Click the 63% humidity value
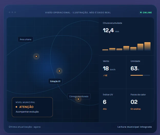Image resolution: width=160 pixels, height=135 pixels. 135,69
